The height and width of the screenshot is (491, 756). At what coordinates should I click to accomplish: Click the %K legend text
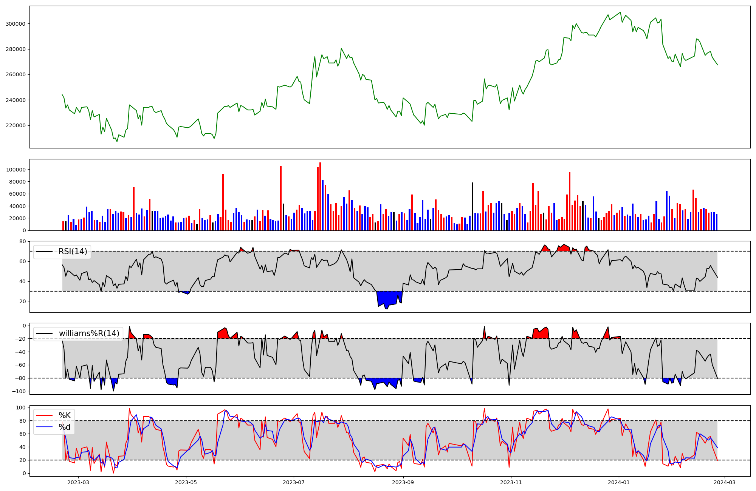65,415
